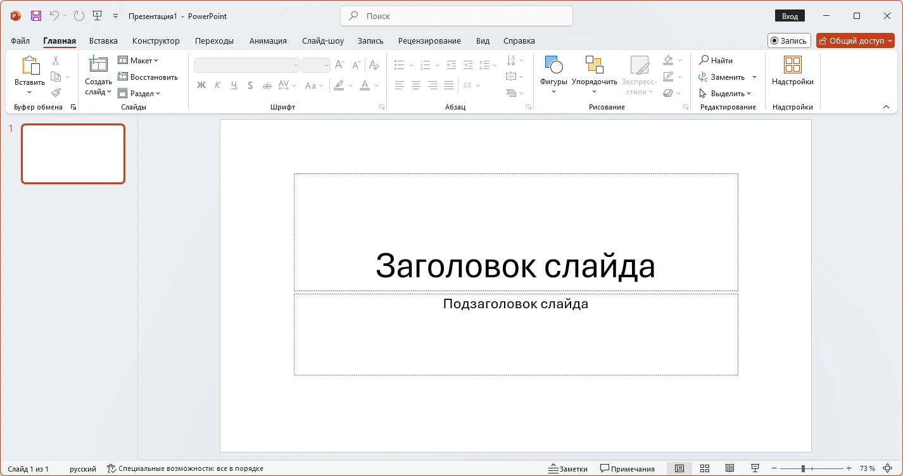Switch to the Анимация tab
Viewport: 903px width, 476px height.
268,41
